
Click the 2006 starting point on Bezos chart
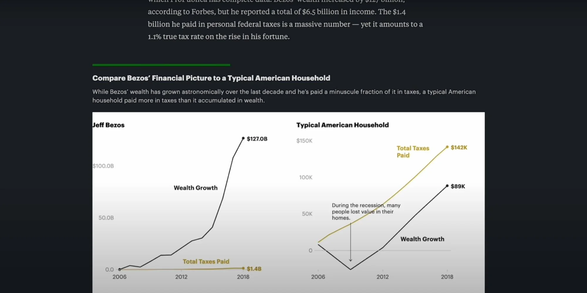119,269
